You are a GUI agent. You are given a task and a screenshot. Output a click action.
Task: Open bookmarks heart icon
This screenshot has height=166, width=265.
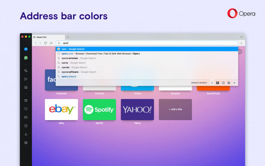point(26,109)
